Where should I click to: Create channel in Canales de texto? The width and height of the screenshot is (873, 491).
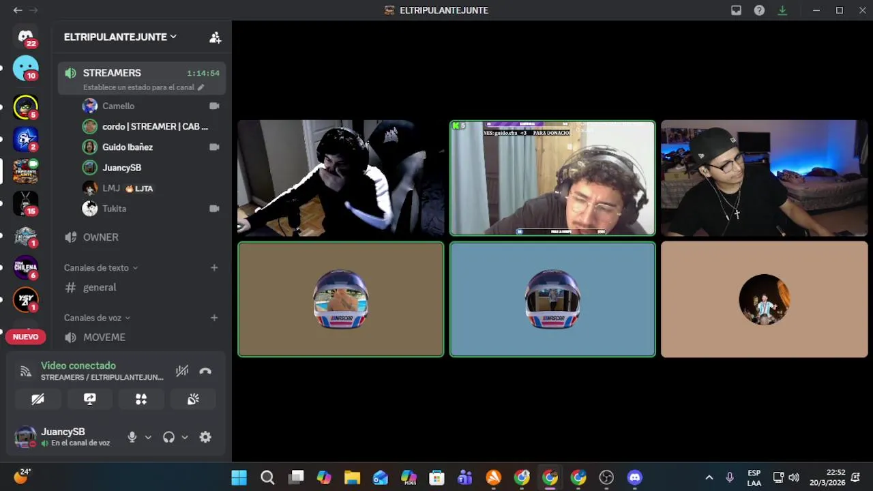coord(214,268)
